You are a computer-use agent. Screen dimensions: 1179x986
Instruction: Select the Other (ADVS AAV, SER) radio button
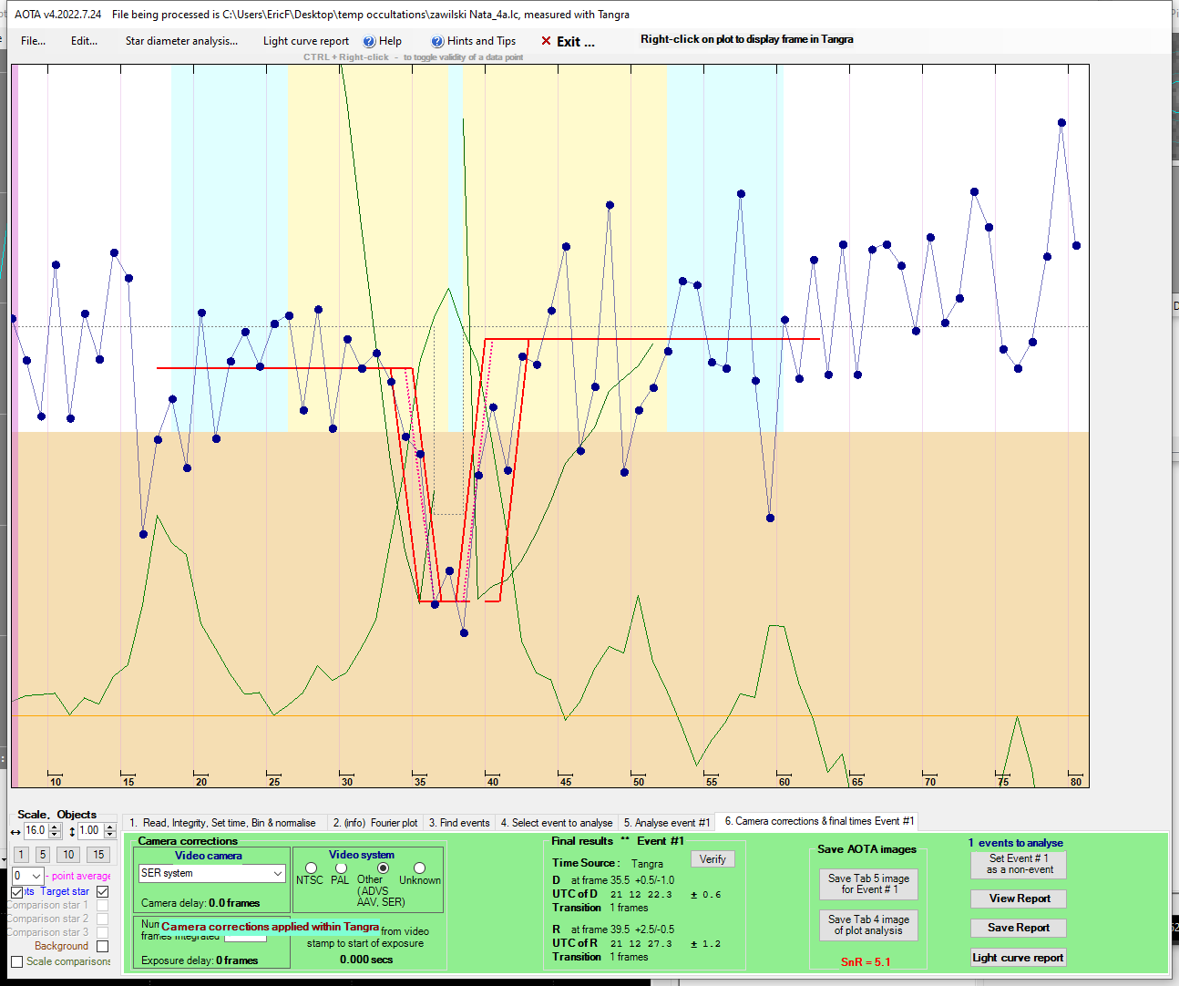[x=383, y=868]
